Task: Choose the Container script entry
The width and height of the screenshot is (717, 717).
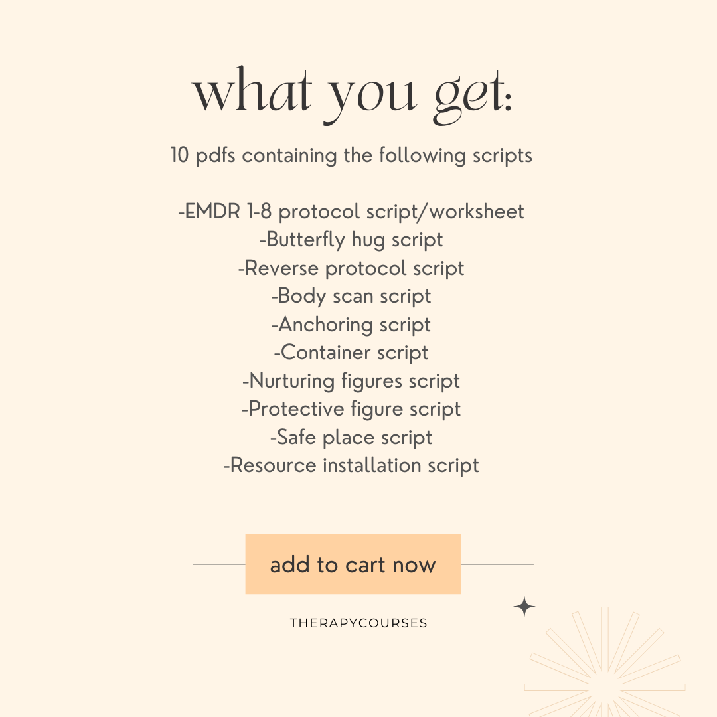Action: coord(351,353)
